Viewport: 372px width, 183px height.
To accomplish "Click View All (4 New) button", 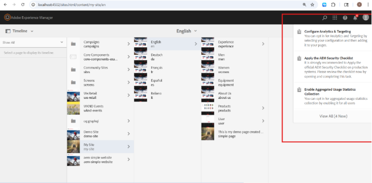I will coord(333,116).
